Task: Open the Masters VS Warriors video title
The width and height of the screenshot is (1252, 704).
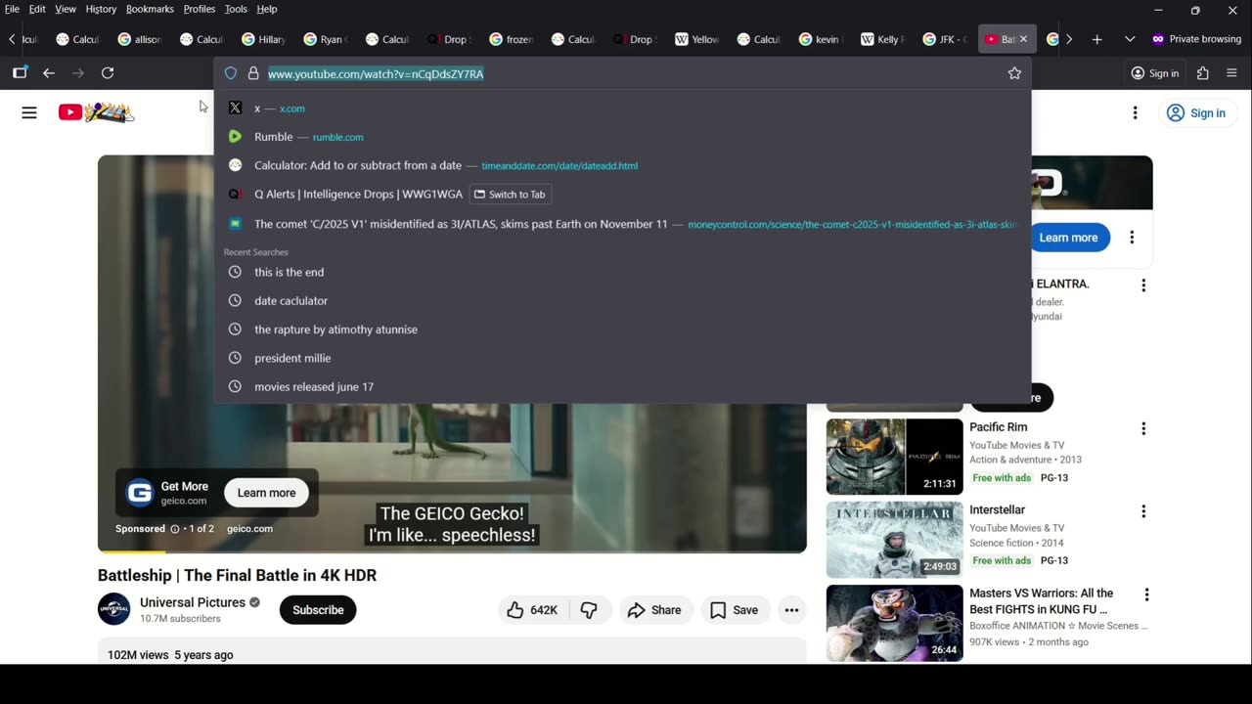Action: point(1041,601)
